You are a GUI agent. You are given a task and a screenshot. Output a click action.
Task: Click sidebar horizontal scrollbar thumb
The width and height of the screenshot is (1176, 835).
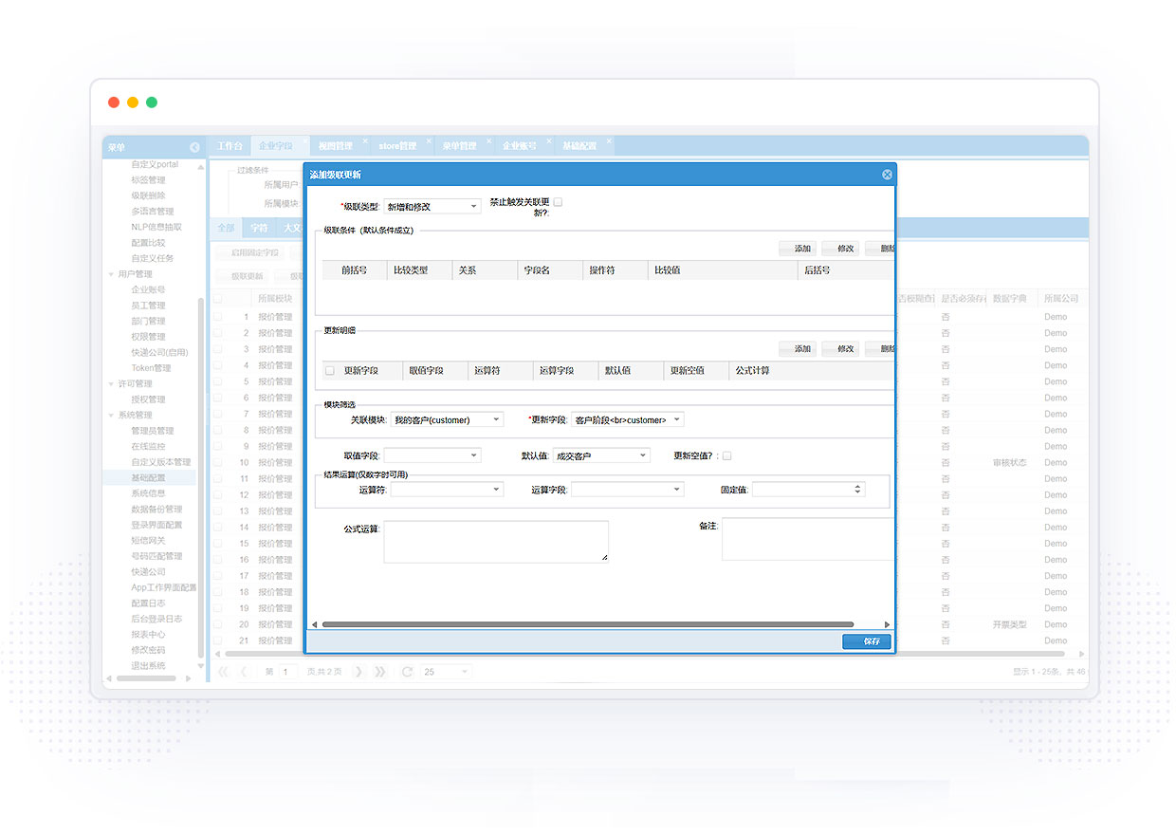pyautogui.click(x=146, y=678)
